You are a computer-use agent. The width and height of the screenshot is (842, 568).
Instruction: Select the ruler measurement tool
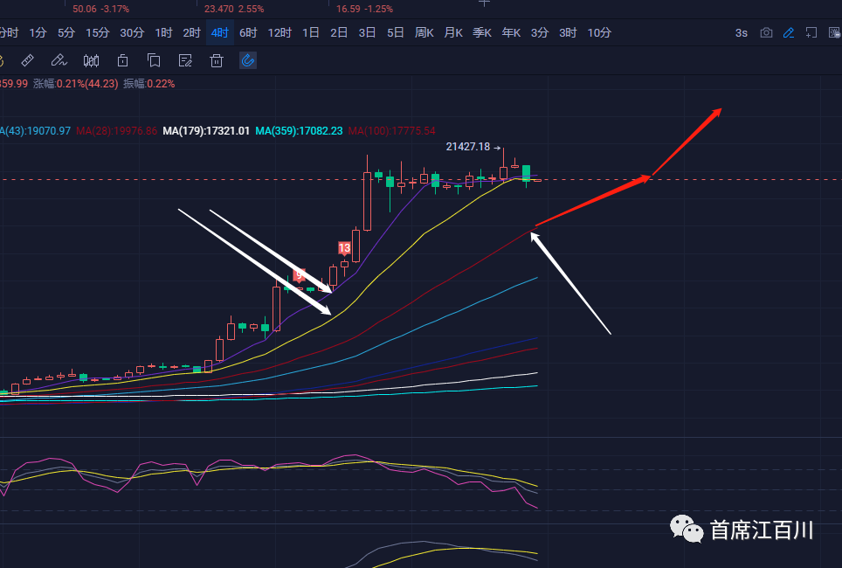point(27,60)
